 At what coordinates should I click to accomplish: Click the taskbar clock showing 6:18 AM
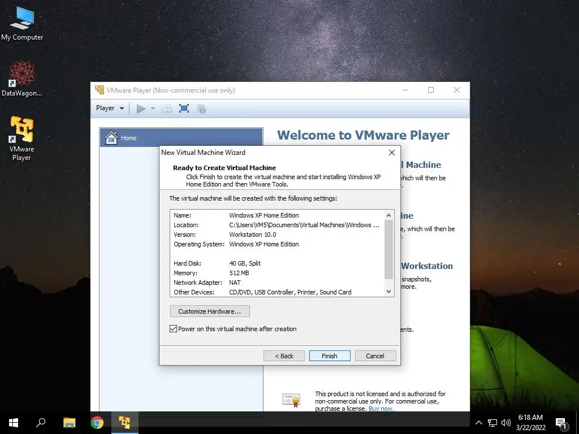pos(530,423)
